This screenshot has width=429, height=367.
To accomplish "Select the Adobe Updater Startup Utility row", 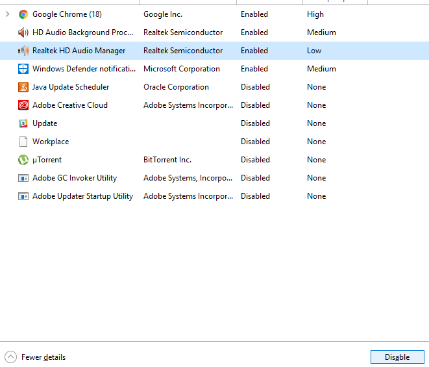I will (214, 196).
